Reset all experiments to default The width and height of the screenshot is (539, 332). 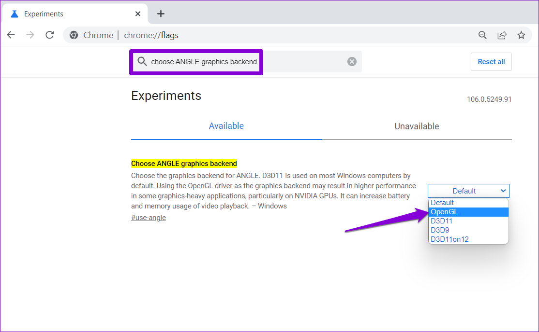(x=491, y=62)
